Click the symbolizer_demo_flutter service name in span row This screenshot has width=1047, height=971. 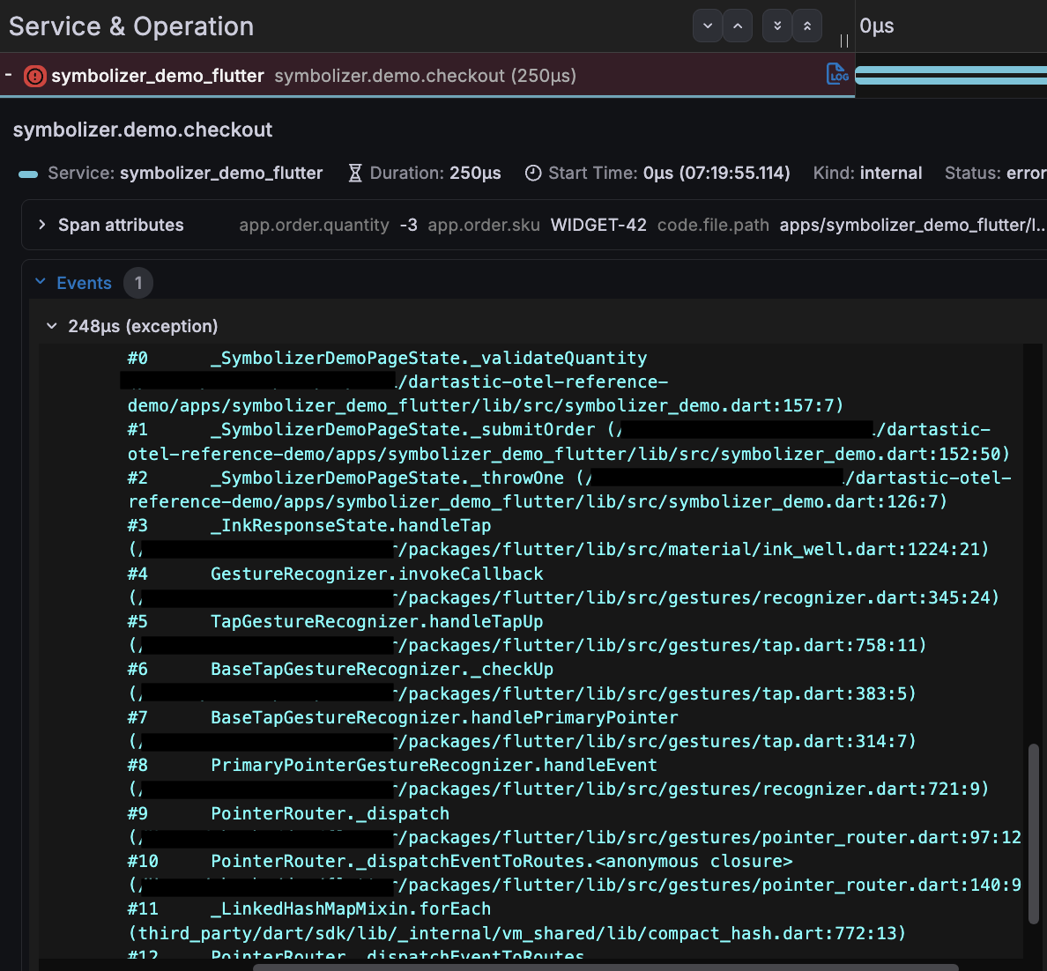(x=158, y=76)
